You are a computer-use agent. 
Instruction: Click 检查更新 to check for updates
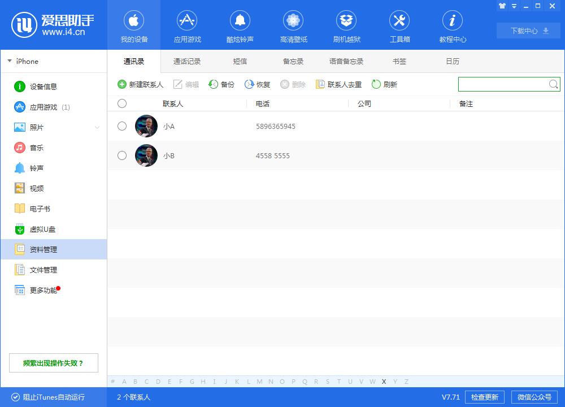pos(485,397)
